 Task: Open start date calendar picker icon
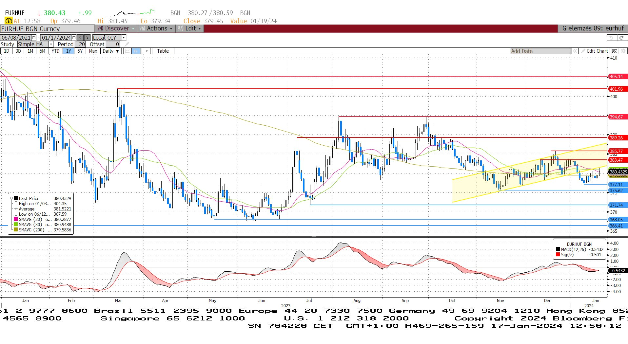tap(34, 38)
